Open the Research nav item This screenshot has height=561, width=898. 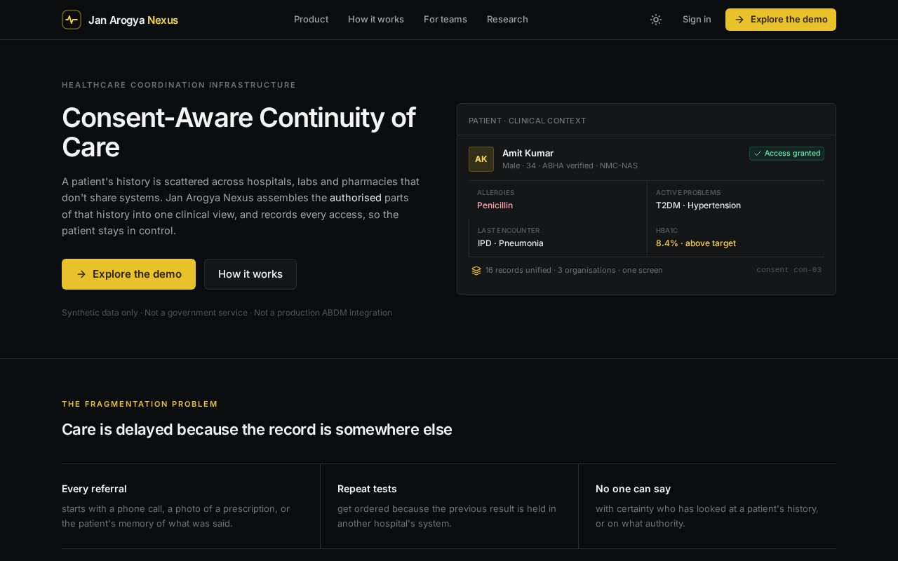pyautogui.click(x=507, y=20)
